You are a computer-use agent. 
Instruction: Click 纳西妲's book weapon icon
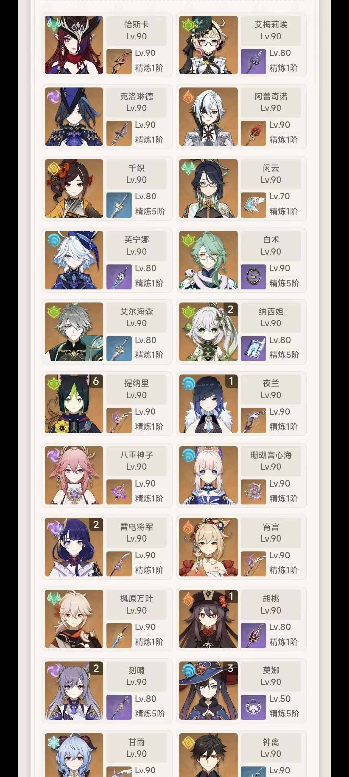pyautogui.click(x=253, y=349)
